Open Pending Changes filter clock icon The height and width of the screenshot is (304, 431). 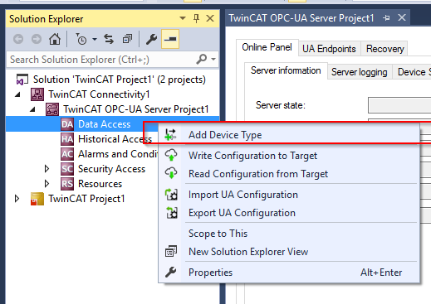point(81,39)
